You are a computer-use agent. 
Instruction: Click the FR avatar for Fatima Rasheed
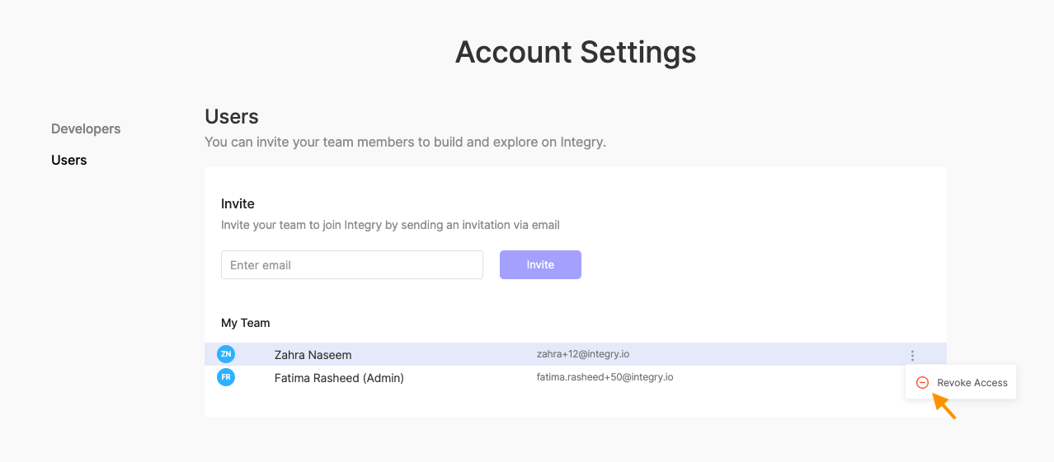pyautogui.click(x=226, y=377)
